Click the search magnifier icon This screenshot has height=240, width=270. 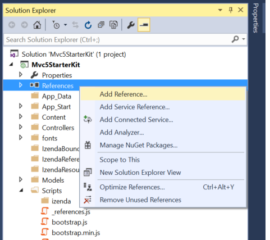(235, 39)
